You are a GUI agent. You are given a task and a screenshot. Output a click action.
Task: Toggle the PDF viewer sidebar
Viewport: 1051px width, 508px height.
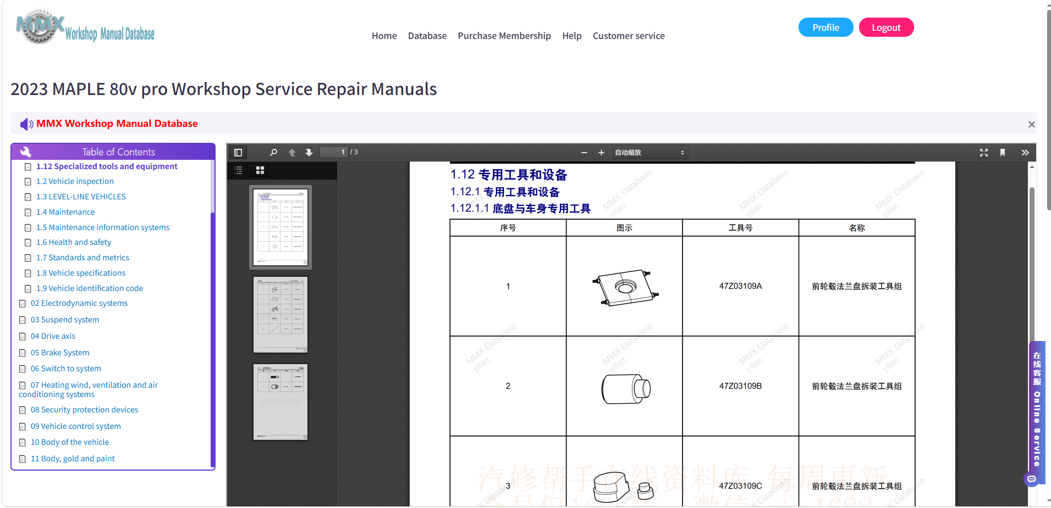[x=238, y=153]
